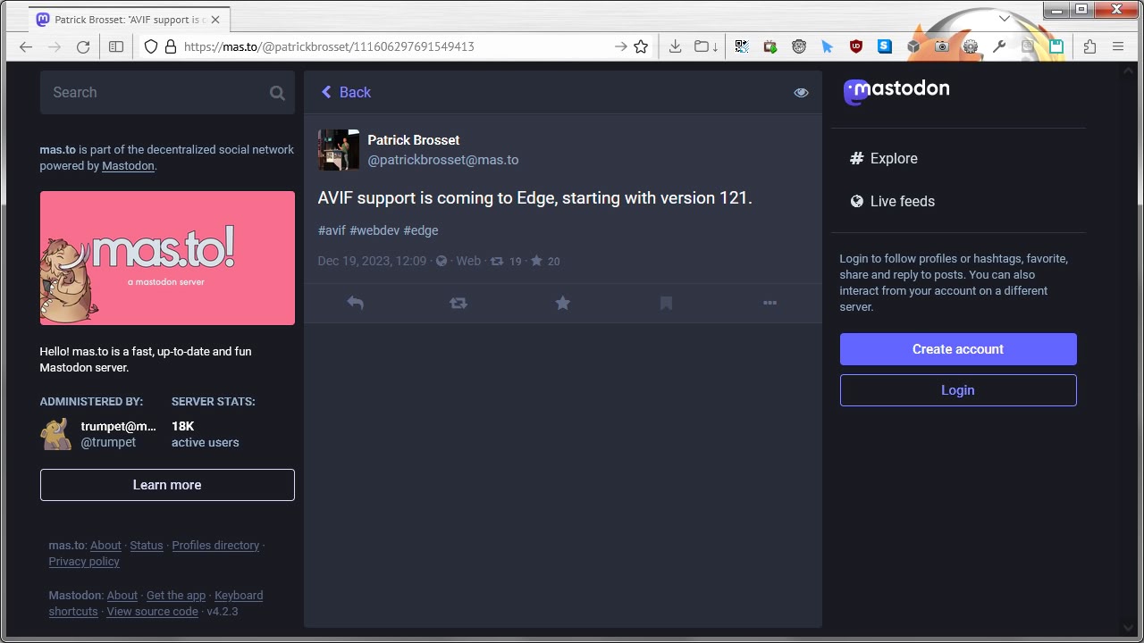Click the blue S extension icon
Screen dimensions: 1144x643
click(x=885, y=46)
